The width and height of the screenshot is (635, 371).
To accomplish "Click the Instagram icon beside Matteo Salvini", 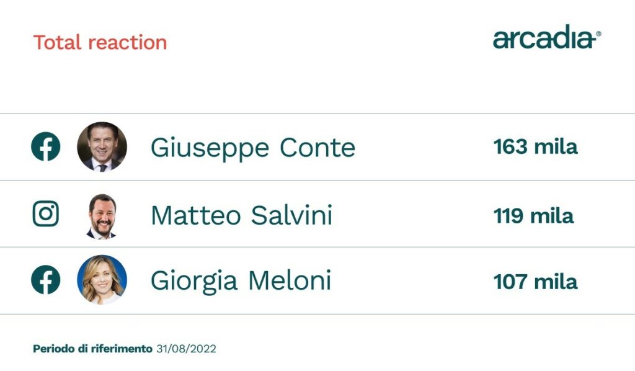I will (46, 214).
